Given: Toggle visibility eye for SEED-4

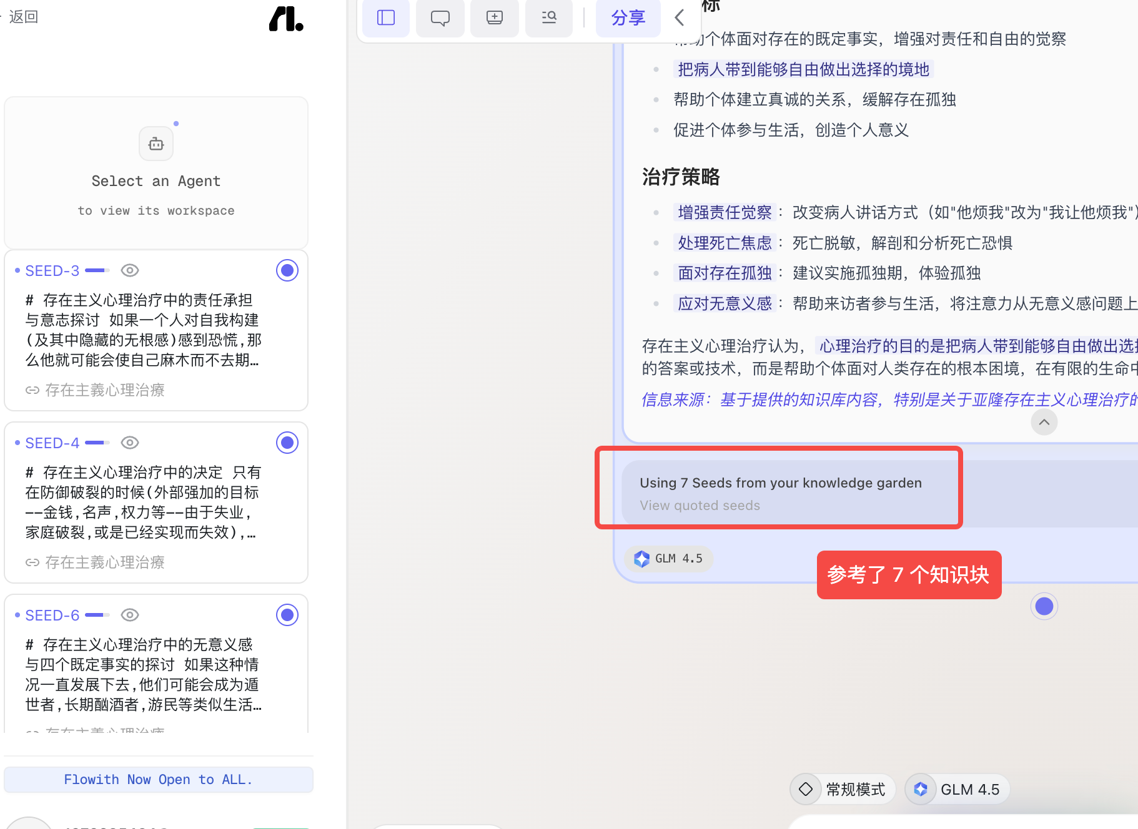Looking at the screenshot, I should [x=130, y=443].
